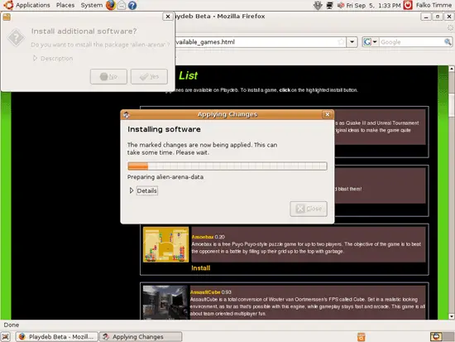This screenshot has width=455, height=342.
Task: Click the installation progress bar
Action: click(227, 166)
